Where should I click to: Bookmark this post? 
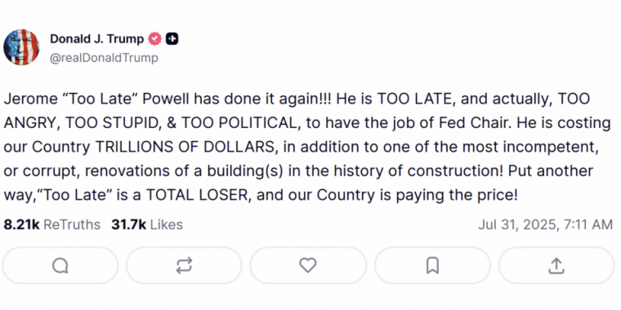click(432, 265)
